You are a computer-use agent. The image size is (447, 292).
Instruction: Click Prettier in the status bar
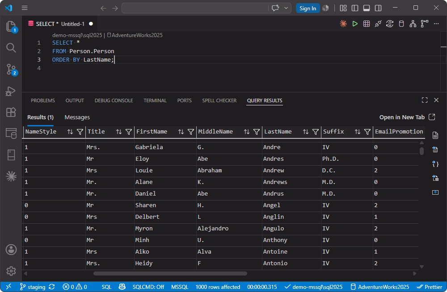429,287
